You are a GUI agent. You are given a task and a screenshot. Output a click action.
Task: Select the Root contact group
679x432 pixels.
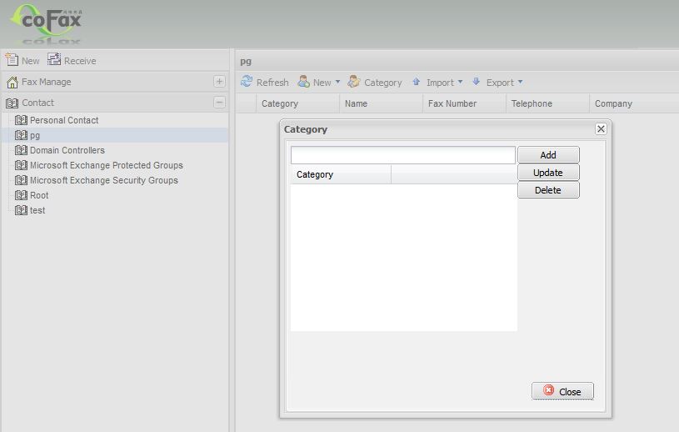click(x=39, y=195)
